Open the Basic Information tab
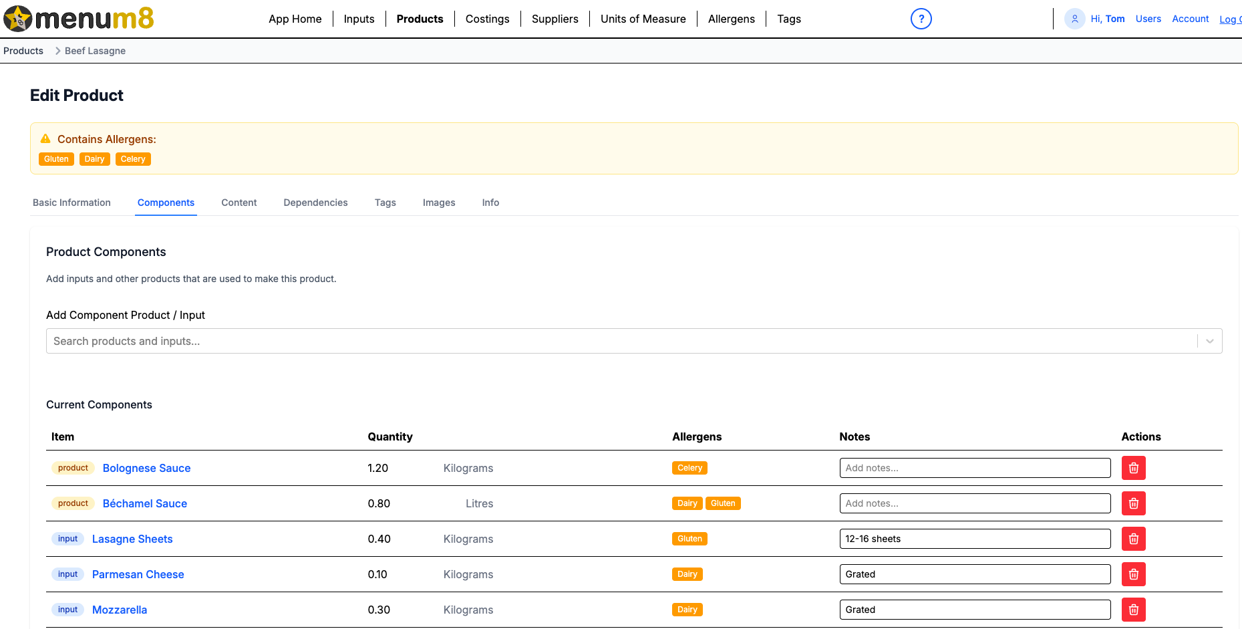Viewport: 1242px width, 629px height. click(x=71, y=203)
